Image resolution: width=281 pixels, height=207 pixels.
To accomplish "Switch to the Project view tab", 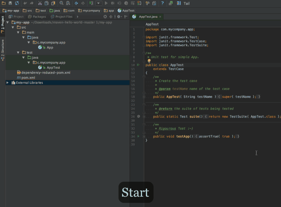I will [16, 16].
